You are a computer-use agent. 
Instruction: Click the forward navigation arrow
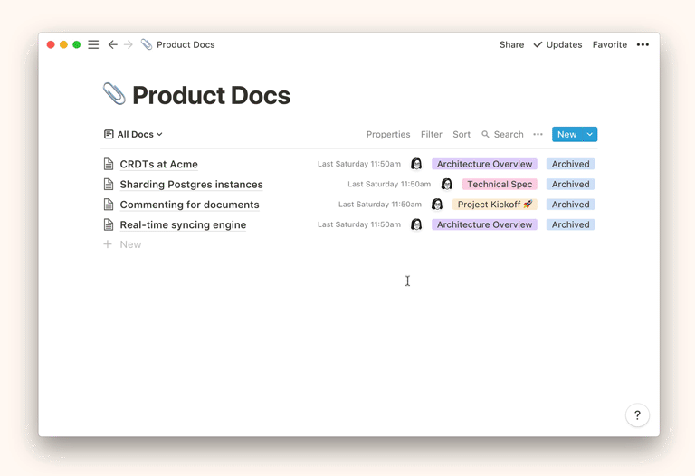click(x=129, y=44)
